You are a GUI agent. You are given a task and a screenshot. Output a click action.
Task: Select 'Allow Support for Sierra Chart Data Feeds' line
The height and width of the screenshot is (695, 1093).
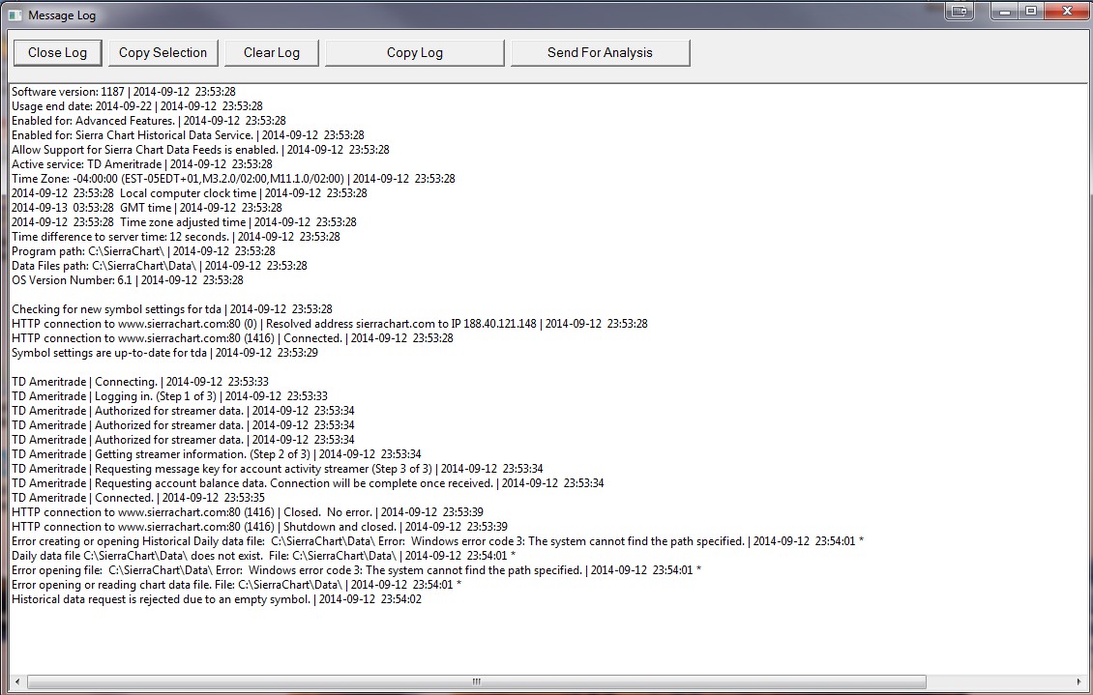tap(201, 151)
